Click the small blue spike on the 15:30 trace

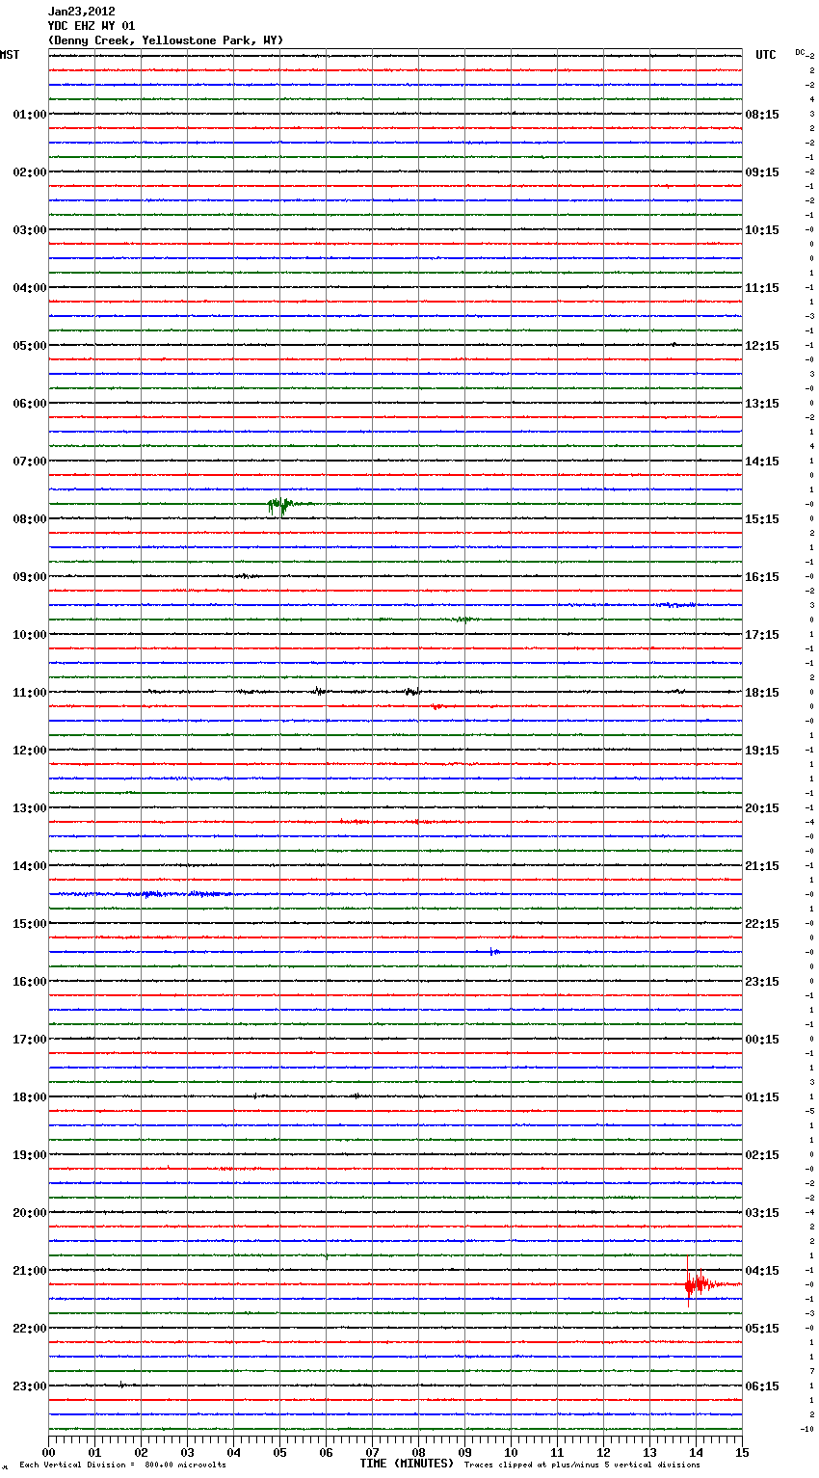(x=493, y=952)
